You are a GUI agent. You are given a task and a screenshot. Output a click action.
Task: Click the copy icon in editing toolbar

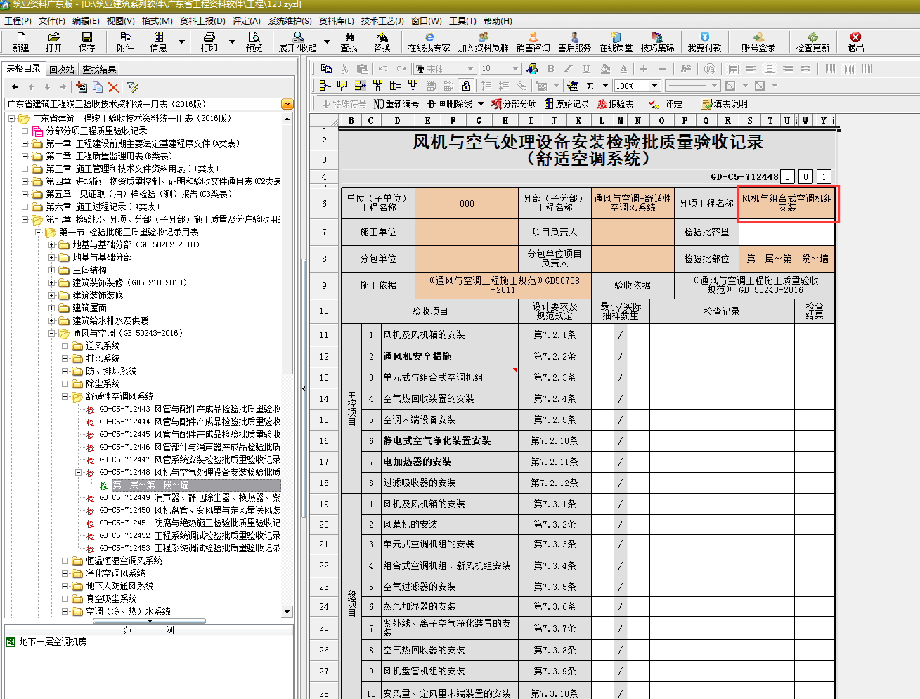point(326,68)
